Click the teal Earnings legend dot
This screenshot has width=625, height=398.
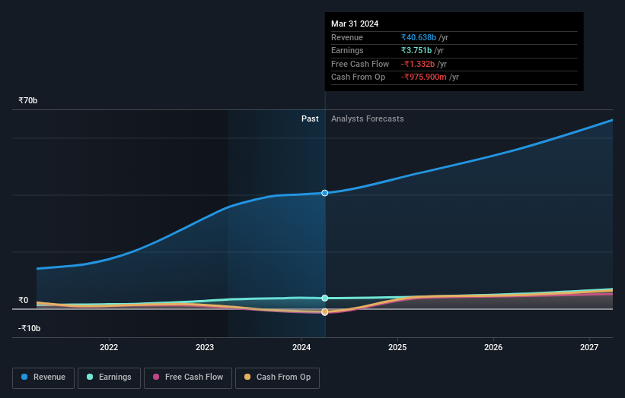point(90,377)
